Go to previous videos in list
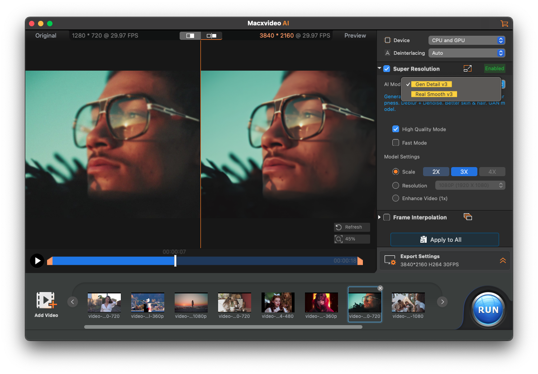The width and height of the screenshot is (538, 374). (72, 302)
